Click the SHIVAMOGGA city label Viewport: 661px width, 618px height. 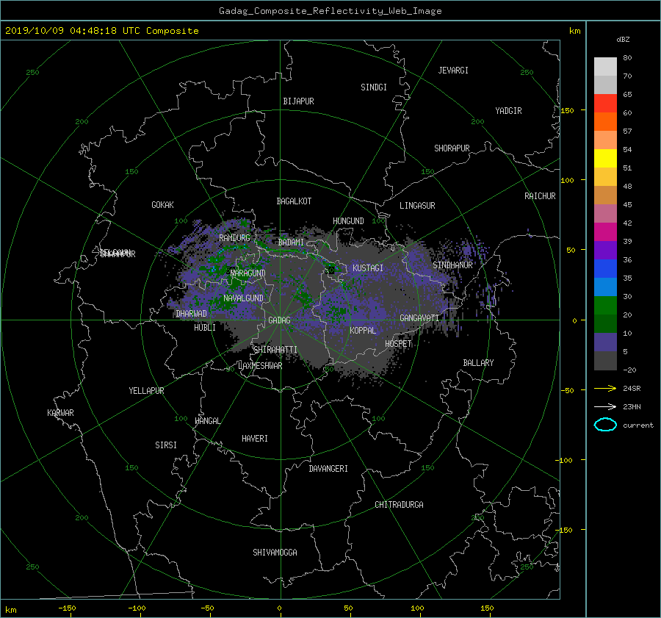click(x=275, y=553)
